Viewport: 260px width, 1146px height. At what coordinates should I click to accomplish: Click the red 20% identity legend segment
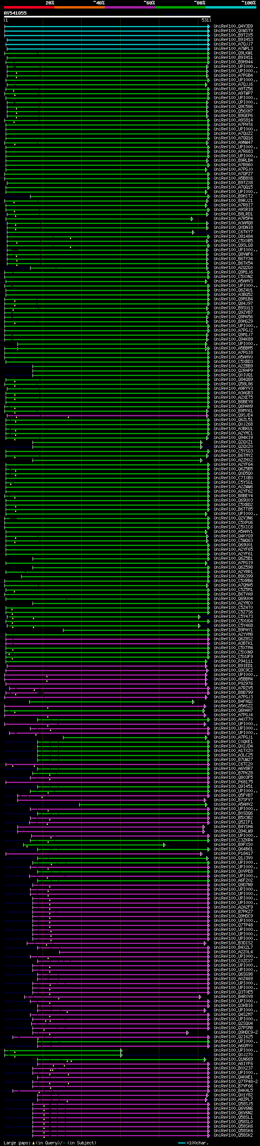tap(29, 7)
